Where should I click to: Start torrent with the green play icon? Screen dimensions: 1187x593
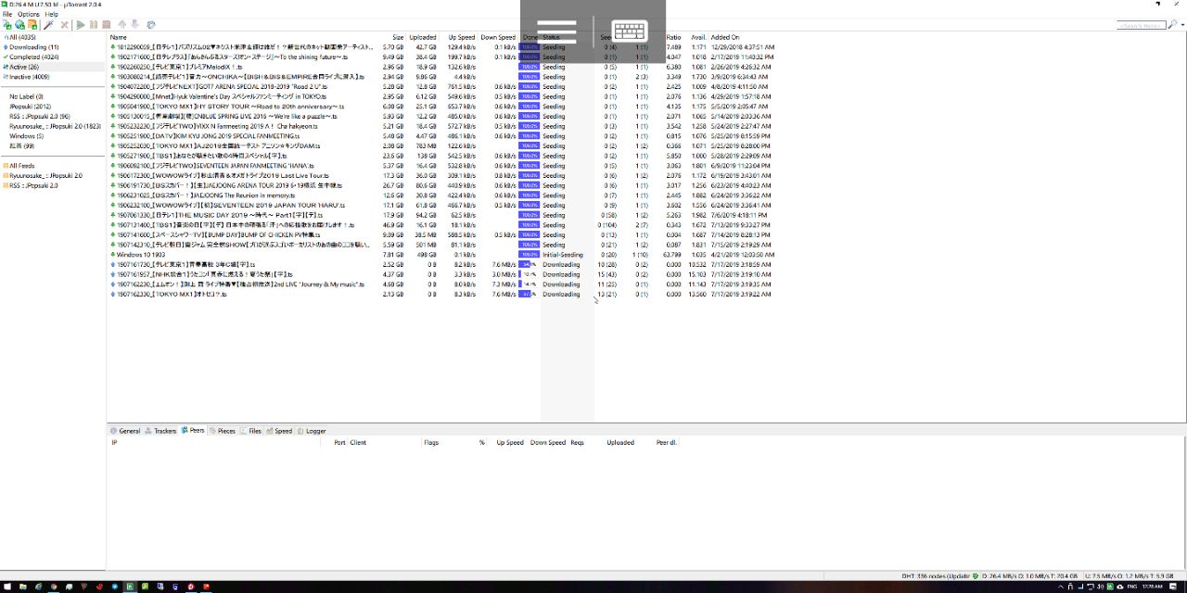(x=81, y=25)
